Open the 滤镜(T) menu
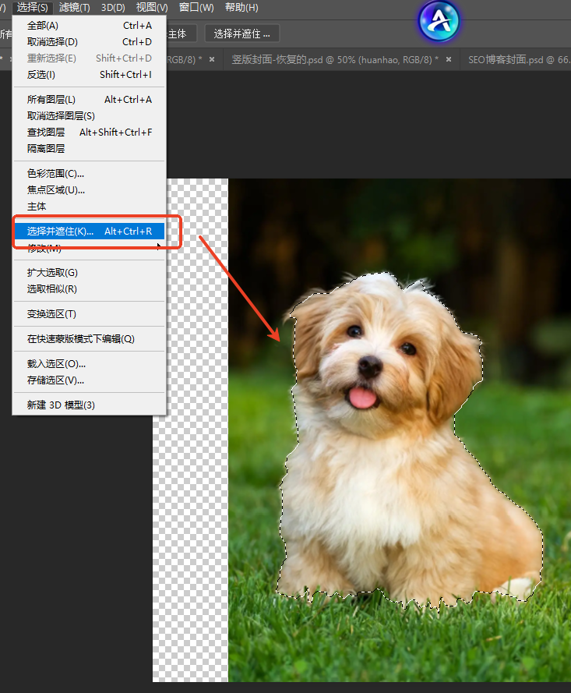The image size is (571, 693). pyautogui.click(x=75, y=8)
